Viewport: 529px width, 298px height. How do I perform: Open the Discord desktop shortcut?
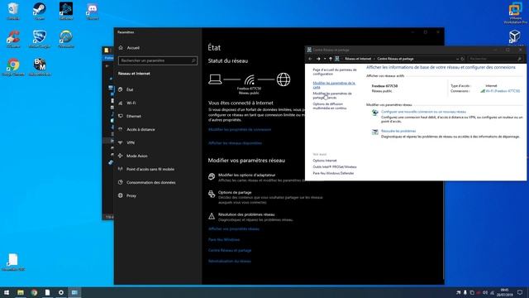pyautogui.click(x=93, y=11)
